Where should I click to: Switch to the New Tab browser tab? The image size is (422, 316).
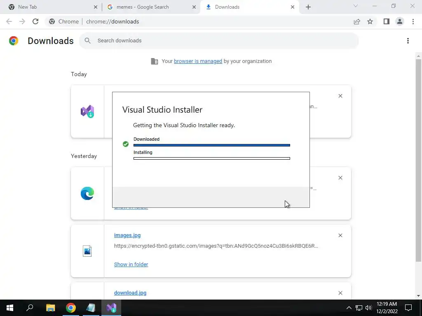(51, 7)
